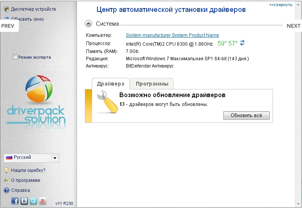
Task: Go to the NEXT screenshot
Action: tap(293, 26)
